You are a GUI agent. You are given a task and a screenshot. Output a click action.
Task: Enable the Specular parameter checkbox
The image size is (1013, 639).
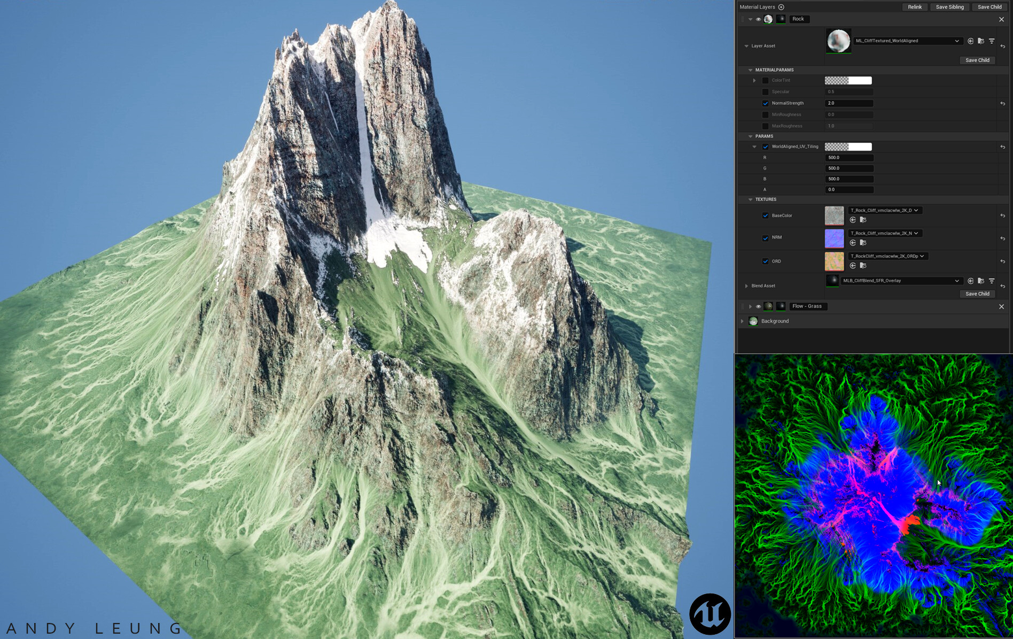click(x=765, y=92)
